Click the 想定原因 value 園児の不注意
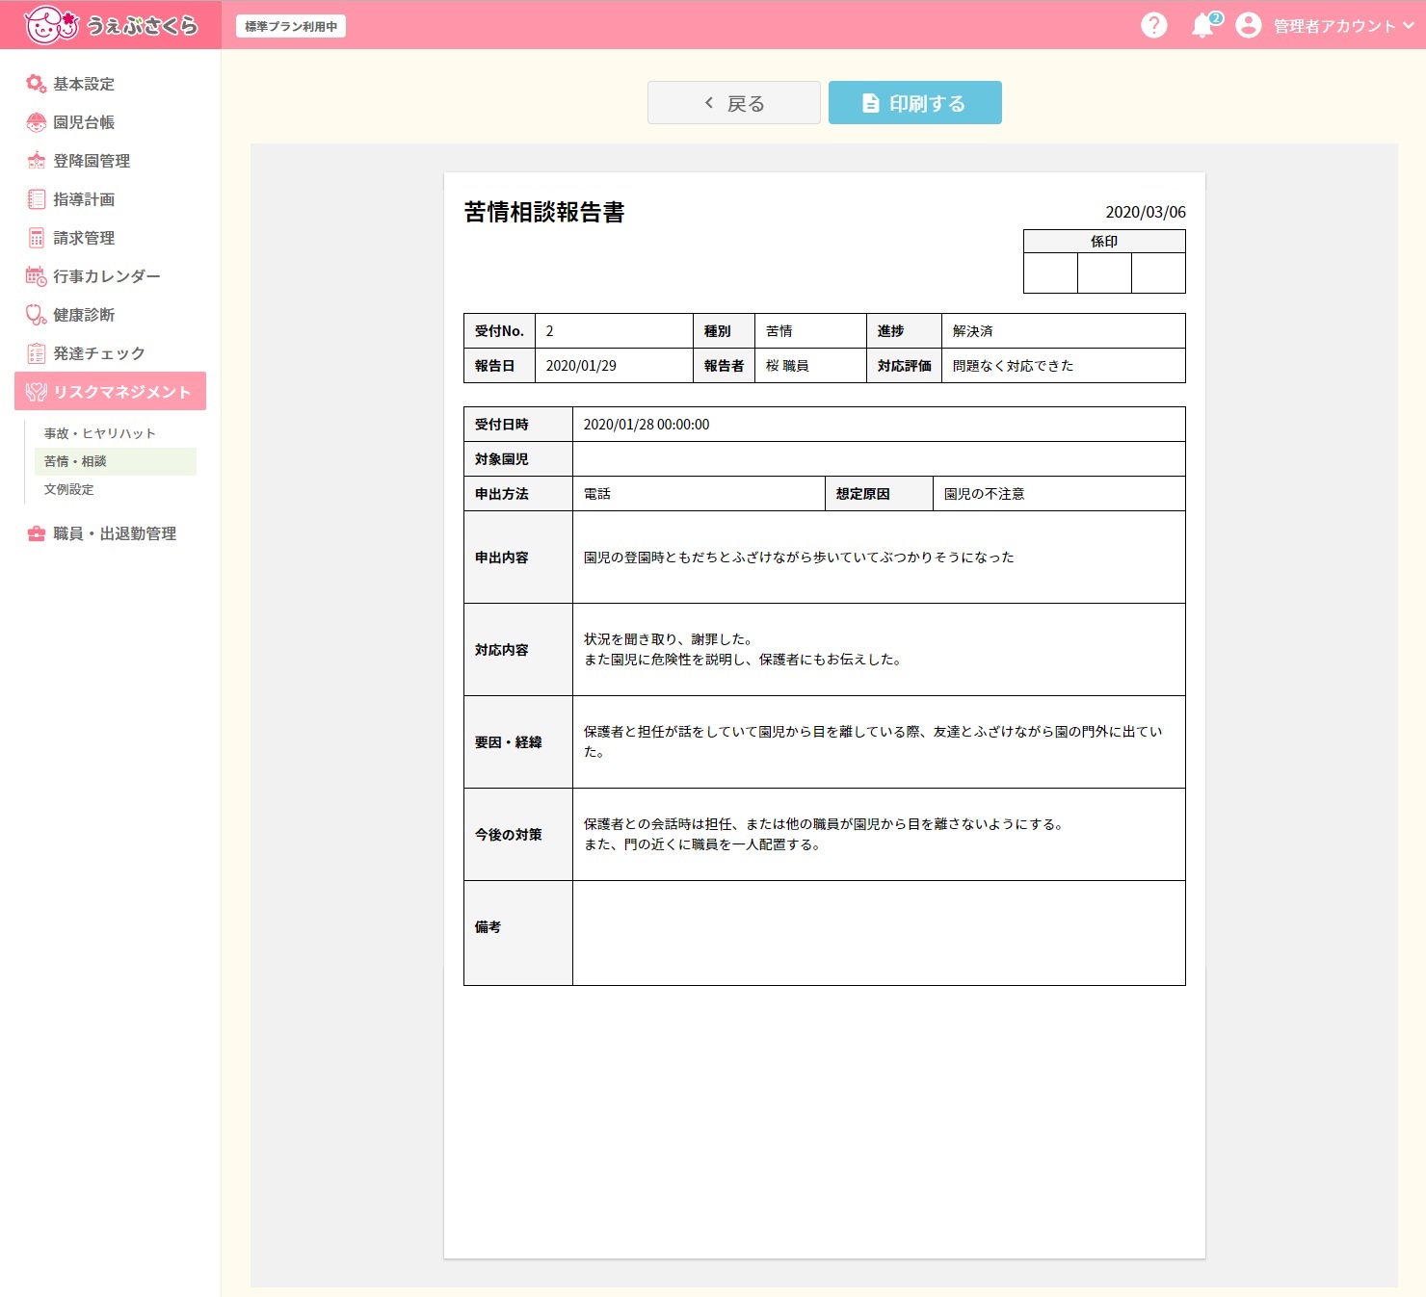1426x1297 pixels. pos(984,494)
